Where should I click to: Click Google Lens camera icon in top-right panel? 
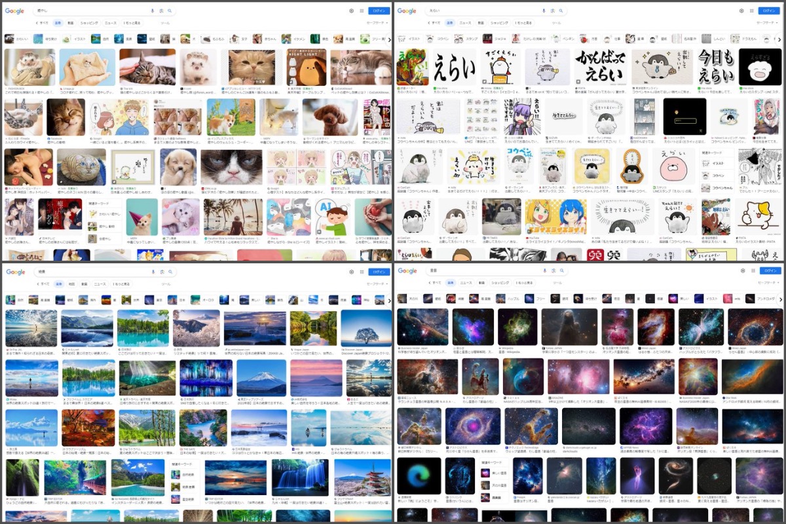pos(552,11)
